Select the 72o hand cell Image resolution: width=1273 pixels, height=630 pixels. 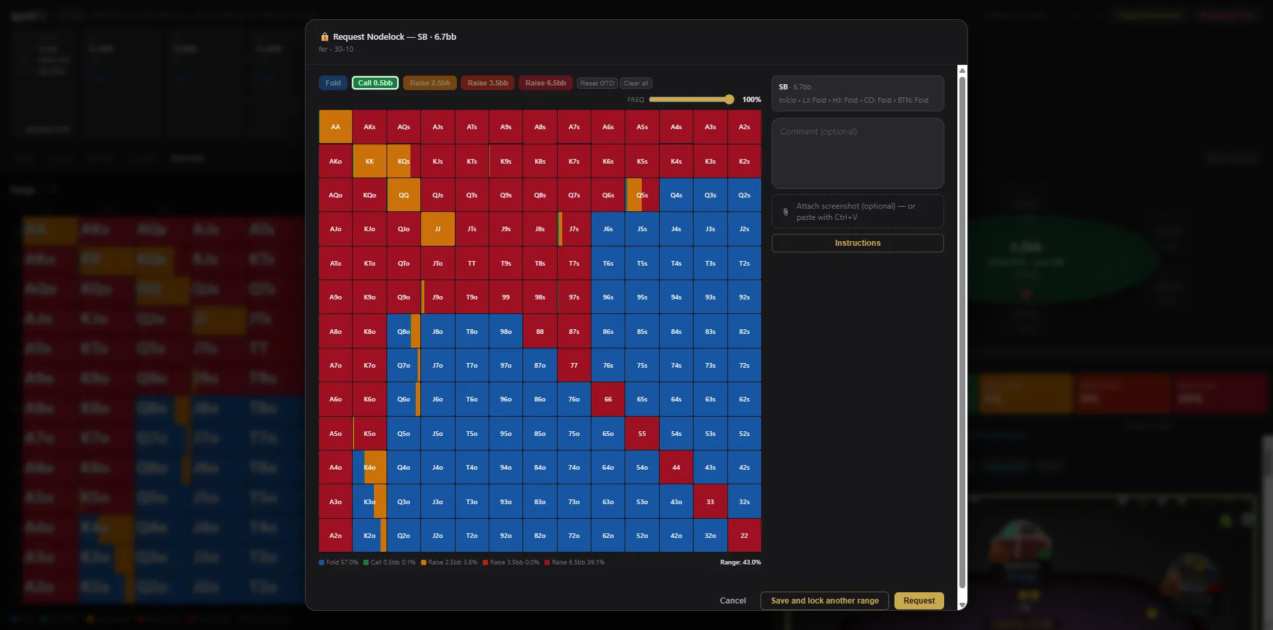tap(574, 536)
